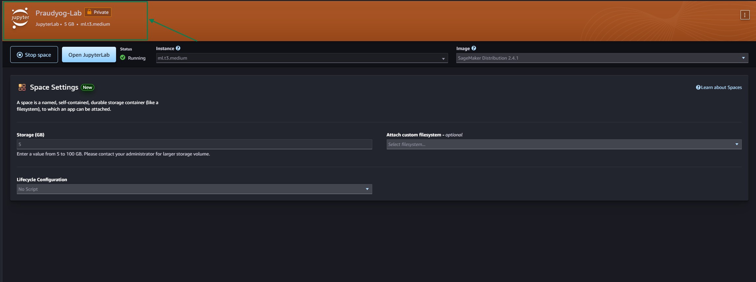Click the header subtitle showing 5 GB
Viewport: 756px width, 282px height.
[69, 24]
